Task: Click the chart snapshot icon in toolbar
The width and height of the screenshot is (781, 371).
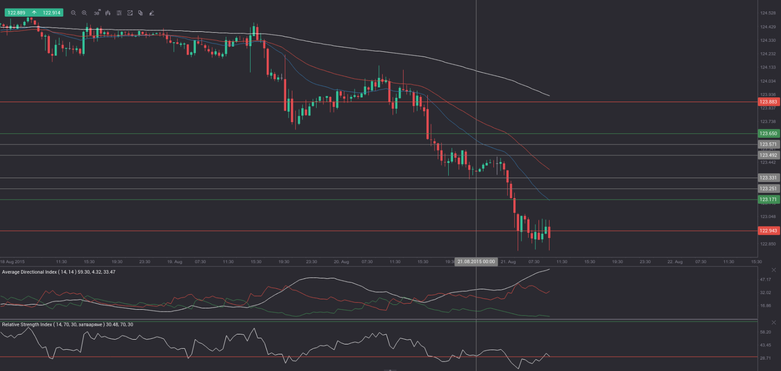Action: 130,13
